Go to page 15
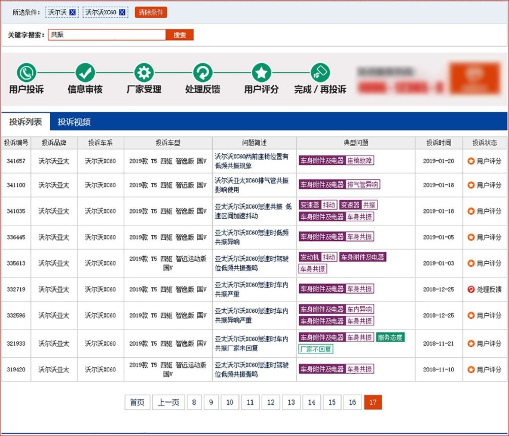 tap(332, 403)
